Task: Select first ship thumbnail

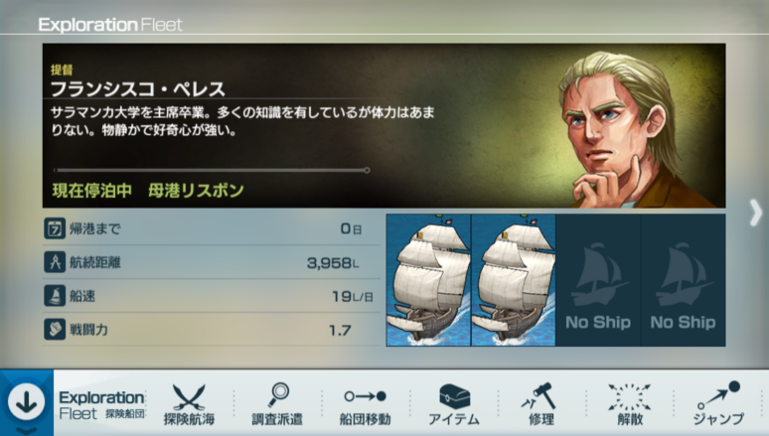Action: pyautogui.click(x=428, y=280)
